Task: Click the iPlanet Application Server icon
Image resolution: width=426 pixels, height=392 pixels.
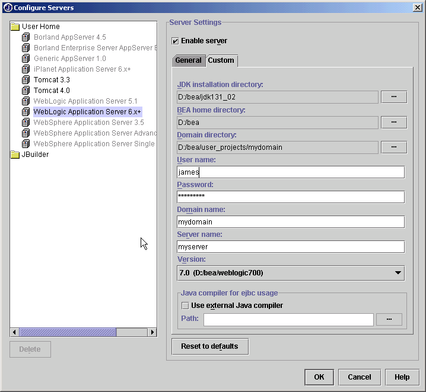Action: coord(26,69)
